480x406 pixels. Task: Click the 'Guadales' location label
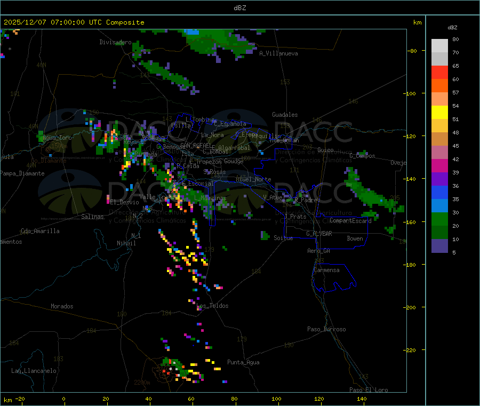point(285,115)
